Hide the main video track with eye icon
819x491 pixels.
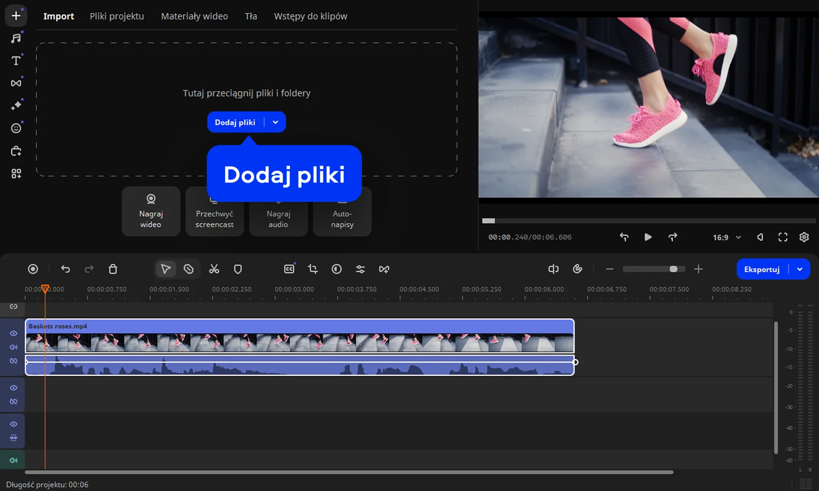click(x=14, y=333)
